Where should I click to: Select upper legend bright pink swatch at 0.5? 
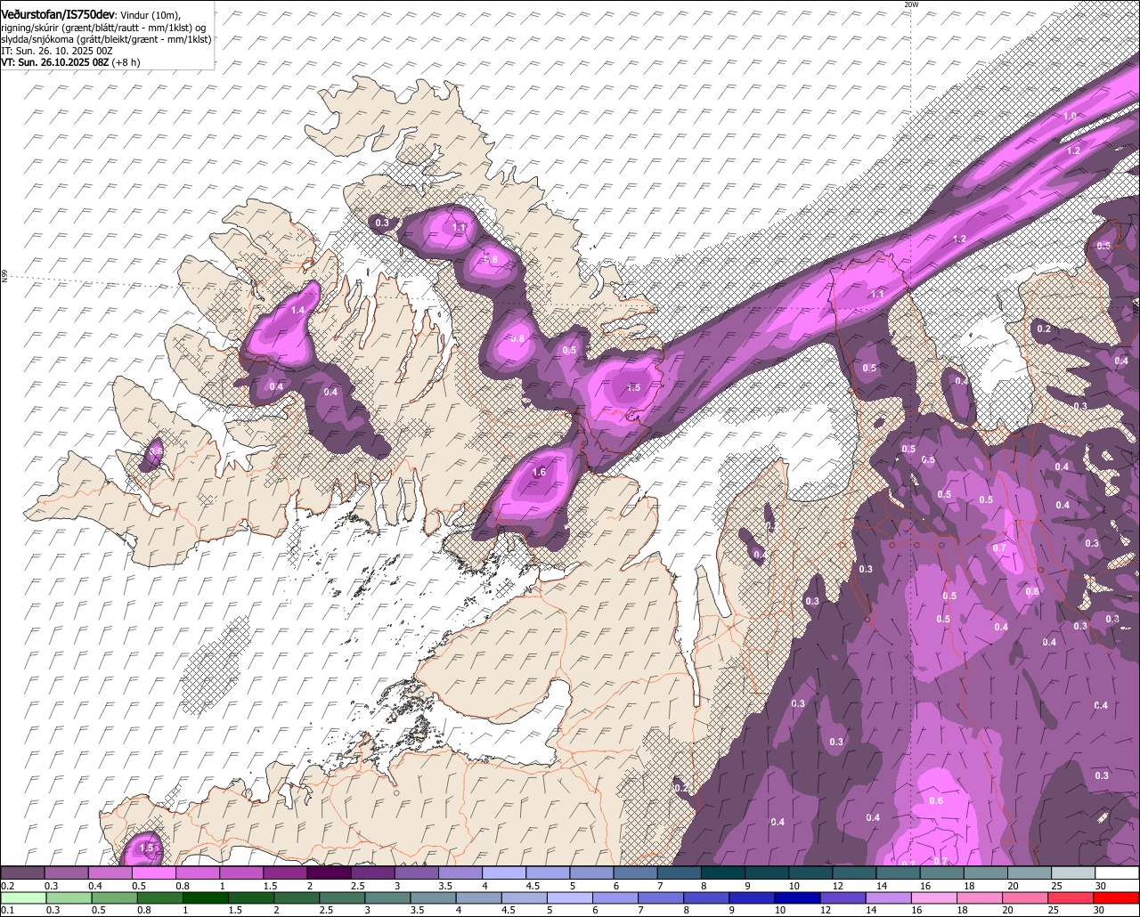[153, 872]
